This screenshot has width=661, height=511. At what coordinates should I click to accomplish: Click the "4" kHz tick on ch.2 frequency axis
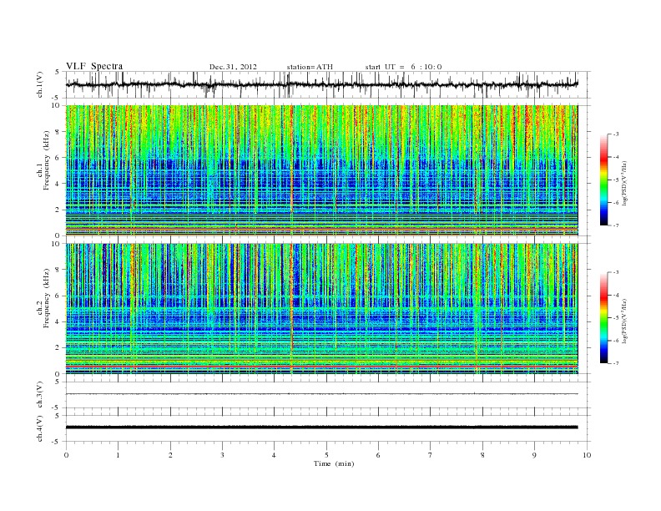tap(58, 321)
